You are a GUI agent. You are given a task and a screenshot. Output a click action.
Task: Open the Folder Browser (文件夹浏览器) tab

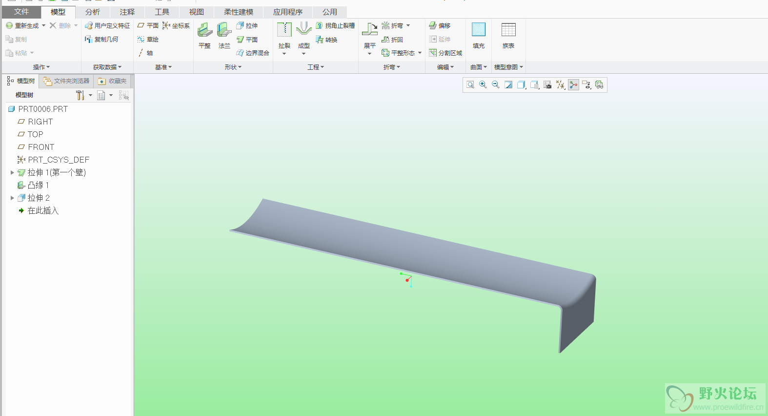[x=66, y=81]
